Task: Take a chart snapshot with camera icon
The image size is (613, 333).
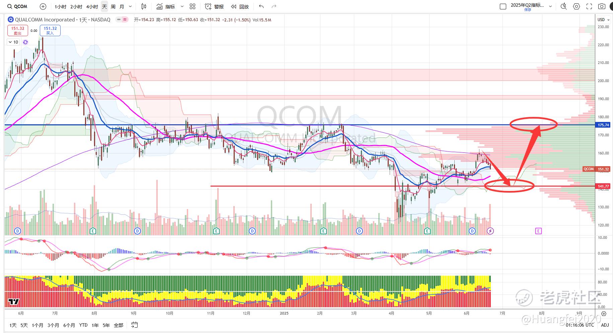Action: (x=602, y=6)
